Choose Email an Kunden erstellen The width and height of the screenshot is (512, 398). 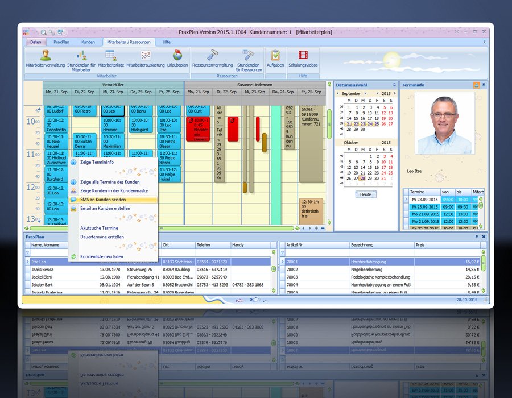pos(105,208)
